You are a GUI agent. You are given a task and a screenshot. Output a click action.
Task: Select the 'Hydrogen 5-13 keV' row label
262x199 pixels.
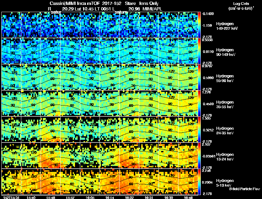click(225, 183)
